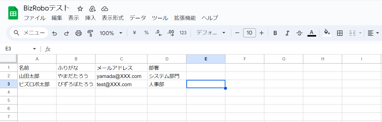Expand the デフォ... font dropdown

coord(211,33)
